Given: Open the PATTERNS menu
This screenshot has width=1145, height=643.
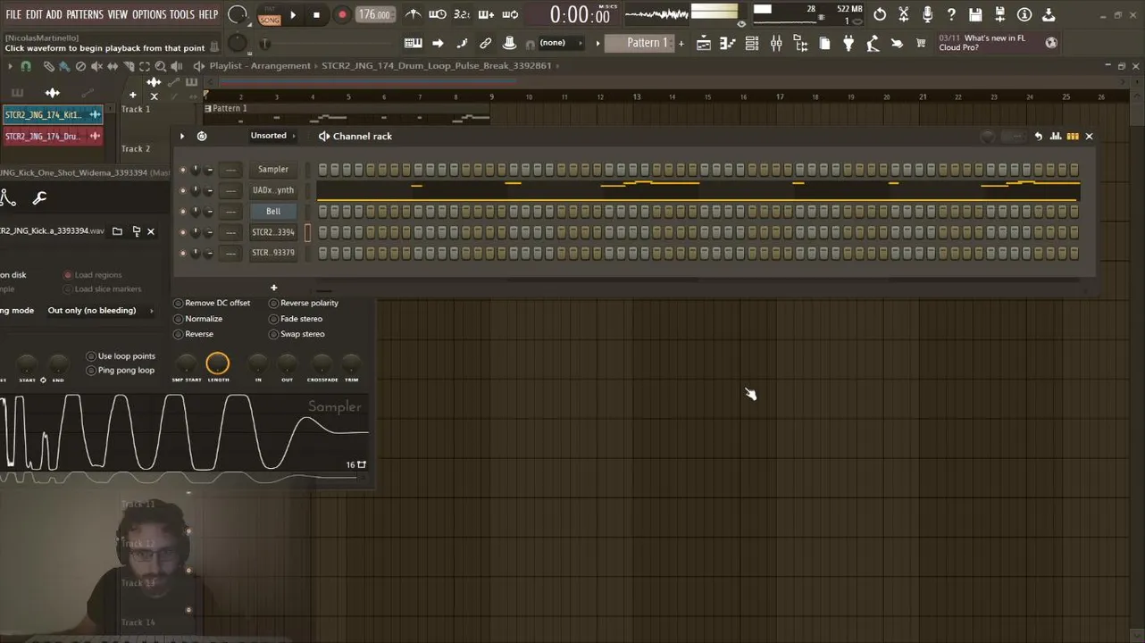Looking at the screenshot, I should [85, 14].
